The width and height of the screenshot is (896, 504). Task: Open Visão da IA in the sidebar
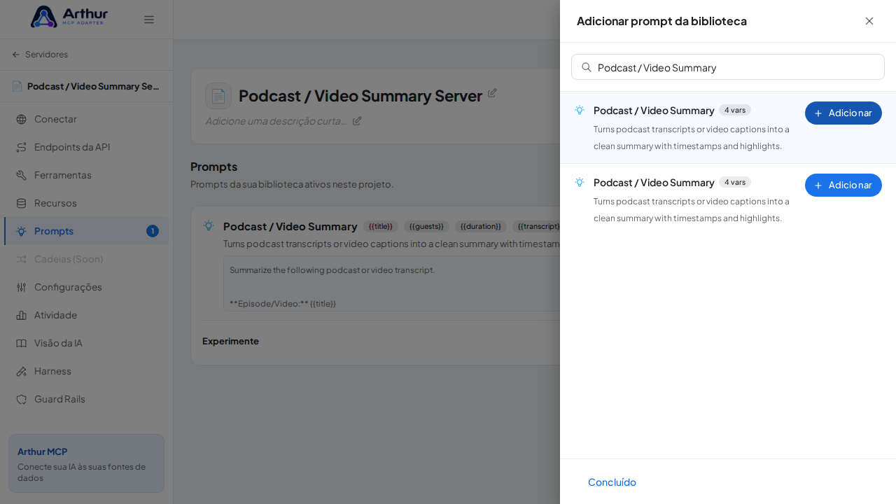coord(86,343)
